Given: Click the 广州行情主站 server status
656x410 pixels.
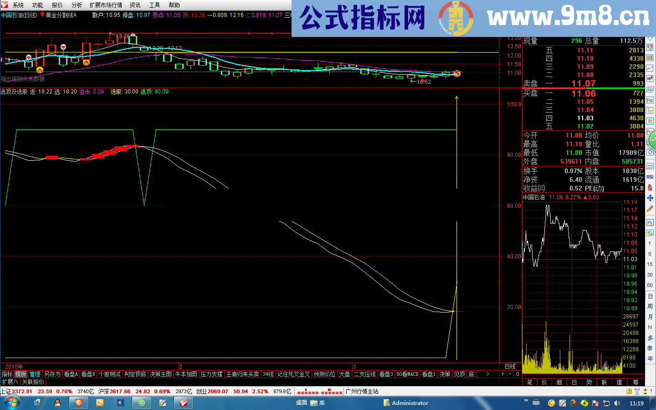Looking at the screenshot, I should (x=362, y=391).
